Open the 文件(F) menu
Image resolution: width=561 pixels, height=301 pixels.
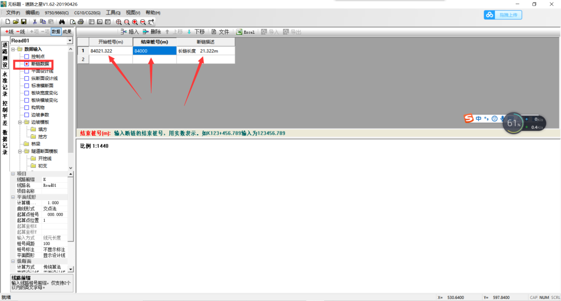tap(13, 13)
